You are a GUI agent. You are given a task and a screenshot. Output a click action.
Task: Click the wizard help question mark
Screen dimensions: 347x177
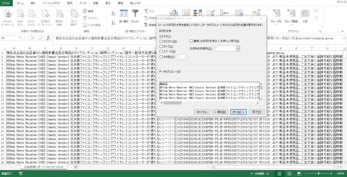click(x=252, y=19)
